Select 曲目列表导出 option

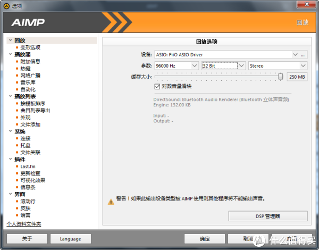[x=35, y=110]
